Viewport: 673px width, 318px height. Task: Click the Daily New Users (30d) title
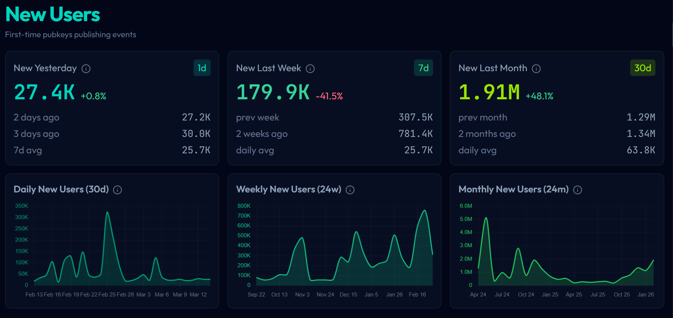[61, 189]
